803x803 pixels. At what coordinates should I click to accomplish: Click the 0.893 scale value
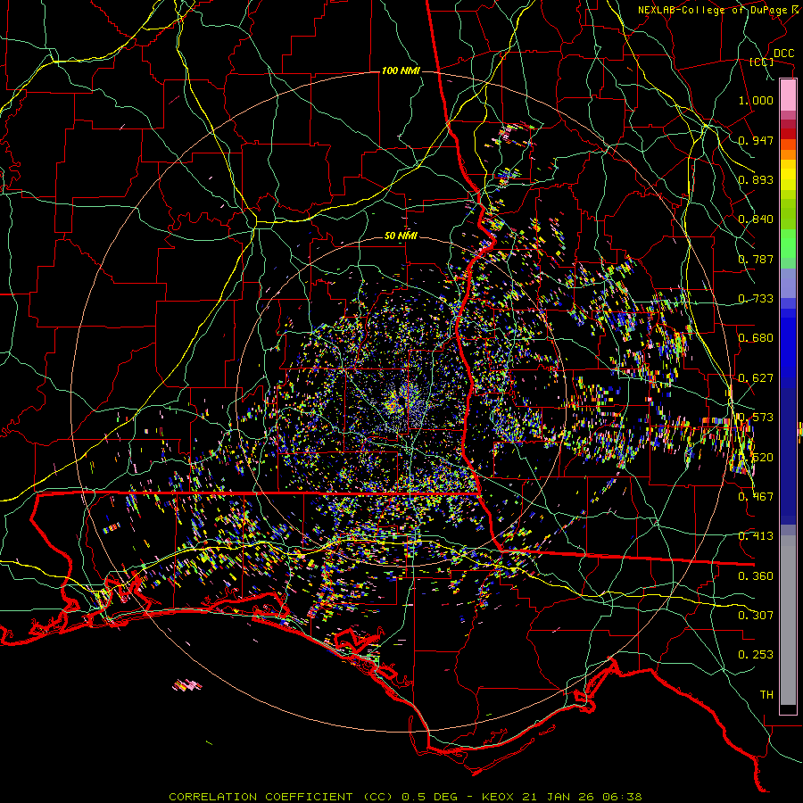tap(756, 179)
